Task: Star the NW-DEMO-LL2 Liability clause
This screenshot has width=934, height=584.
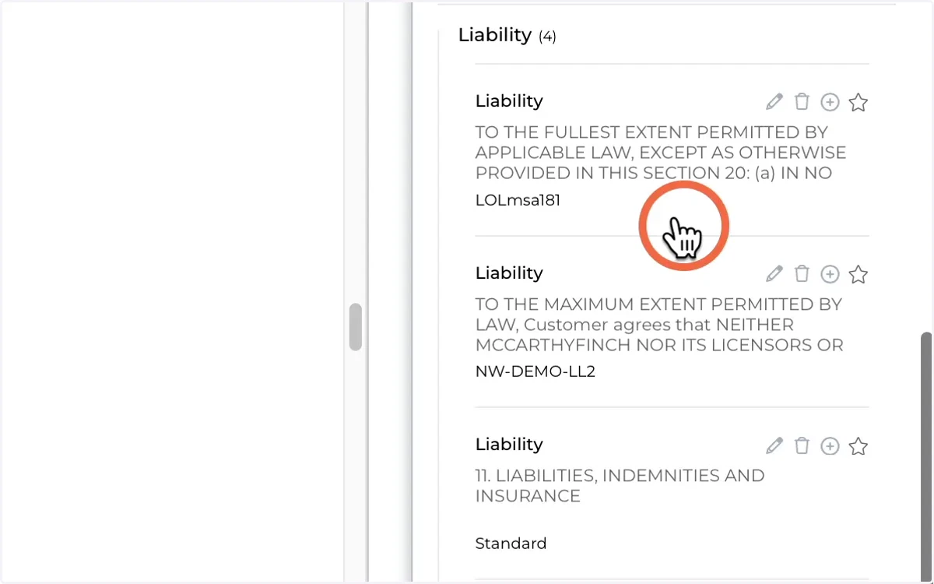Action: [x=859, y=274]
